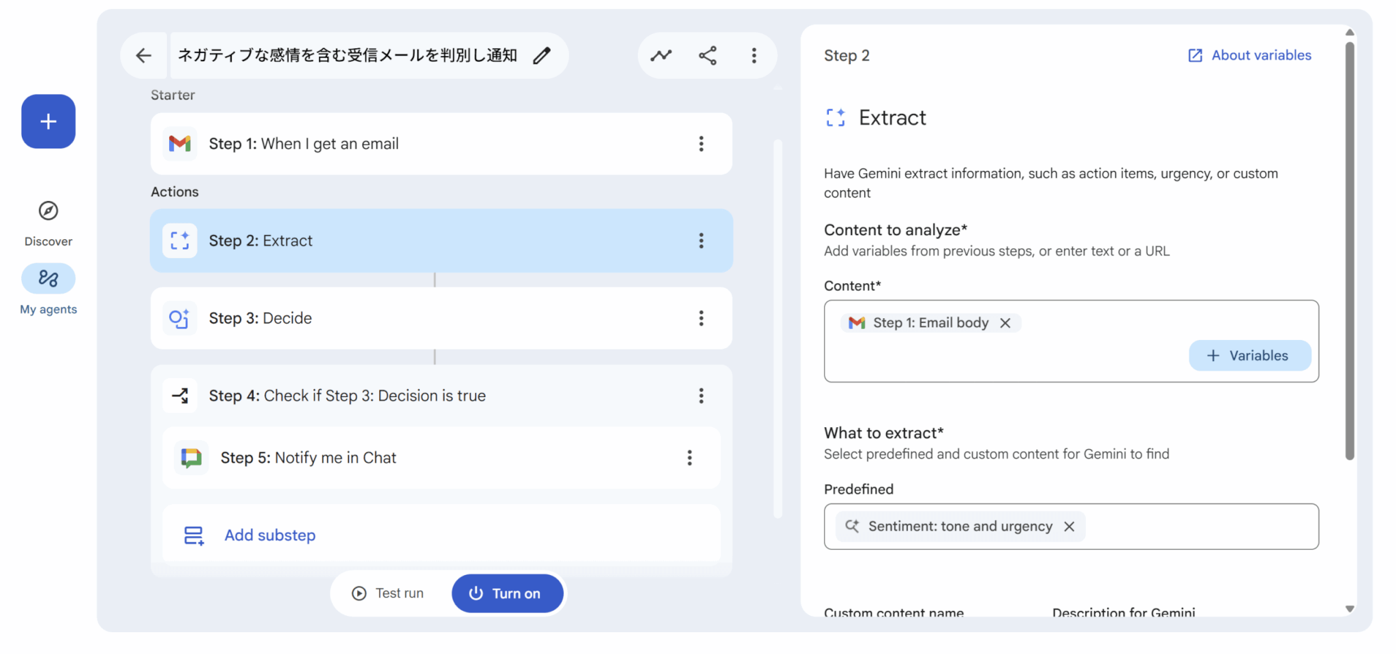Start a Test run
Screen dimensions: 1396x654
coord(389,593)
